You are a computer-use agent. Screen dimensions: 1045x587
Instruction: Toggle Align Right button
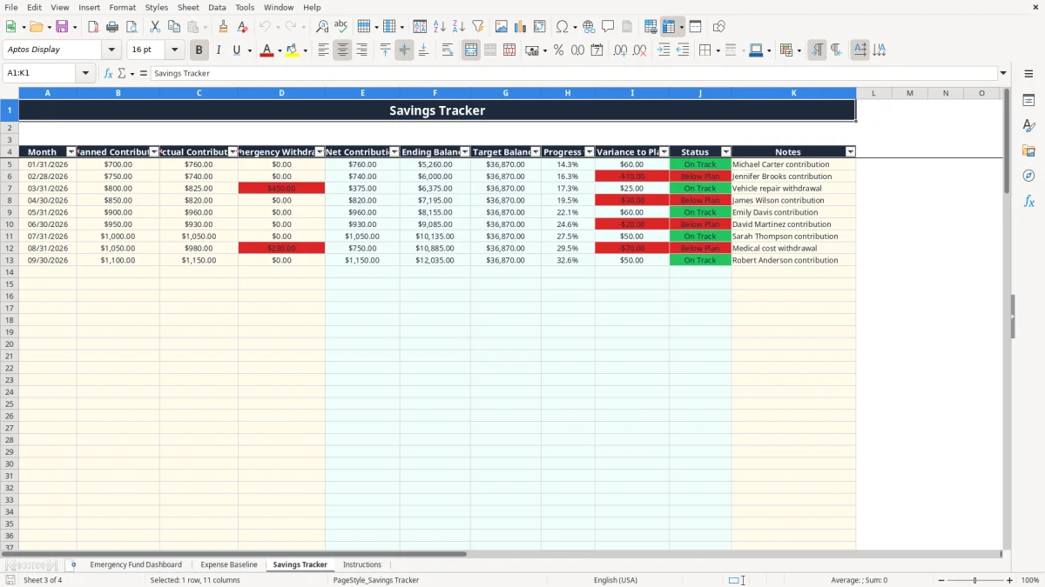click(x=361, y=50)
